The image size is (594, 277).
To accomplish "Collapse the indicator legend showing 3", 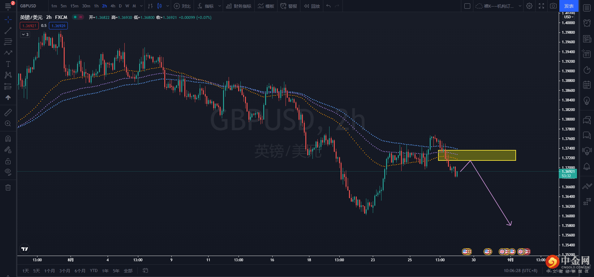I will point(25,34).
